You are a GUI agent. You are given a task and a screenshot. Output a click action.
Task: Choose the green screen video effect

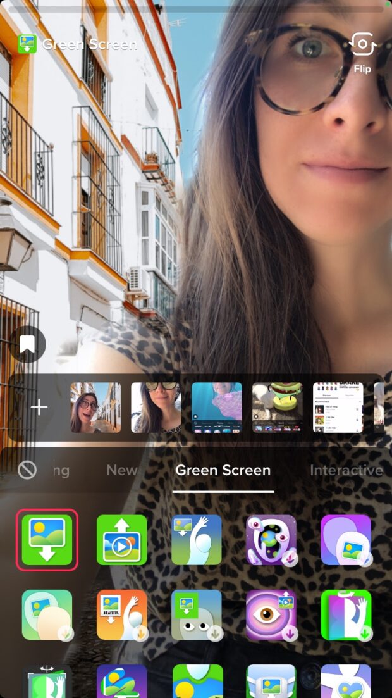121,539
